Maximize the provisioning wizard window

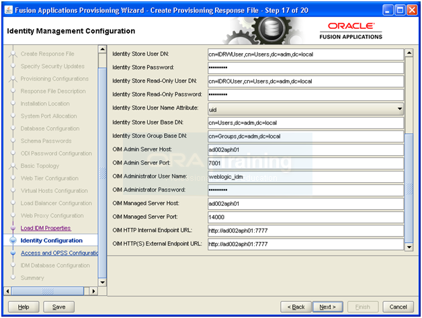point(400,10)
